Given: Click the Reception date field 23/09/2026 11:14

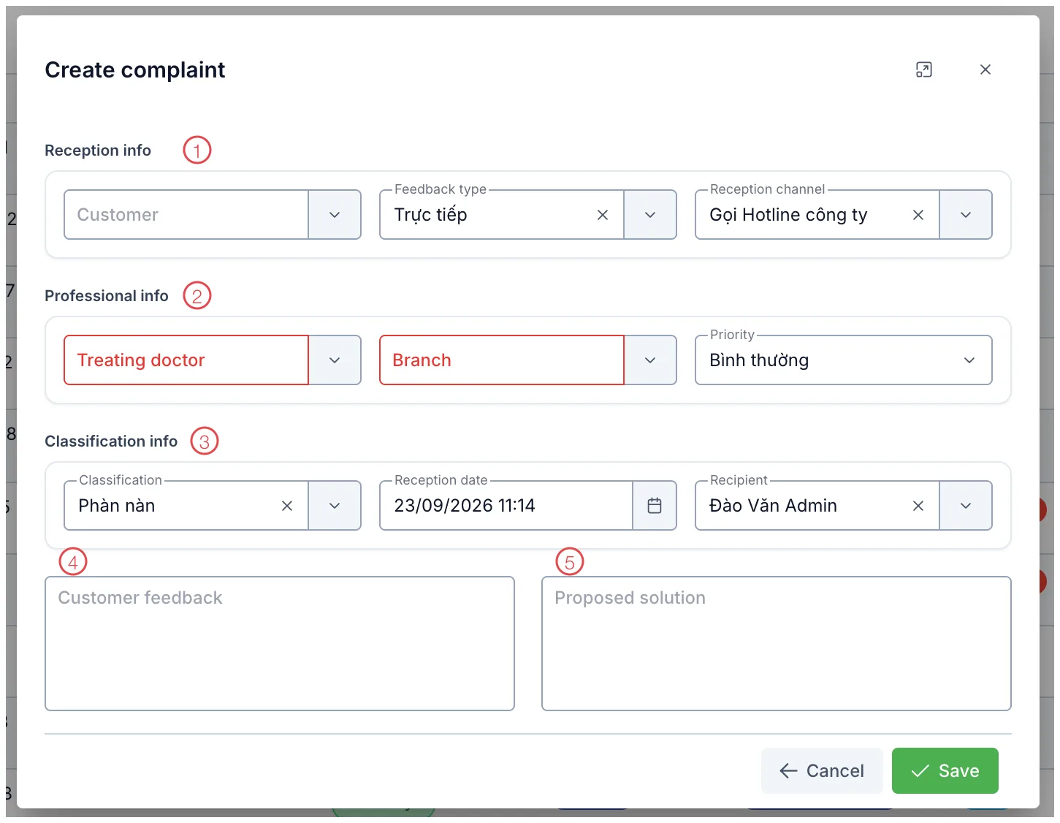Looking at the screenshot, I should (x=506, y=506).
